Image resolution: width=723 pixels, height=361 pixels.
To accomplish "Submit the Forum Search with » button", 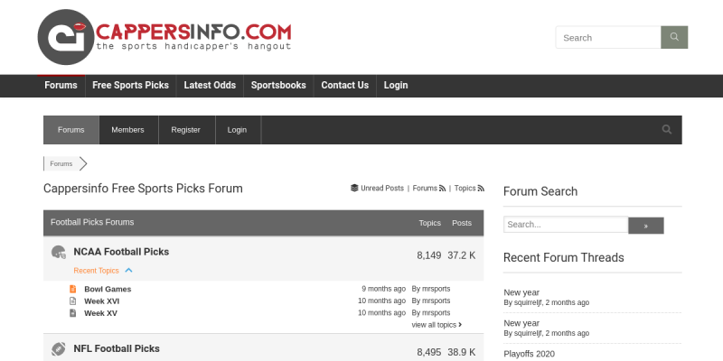I will coord(646,226).
